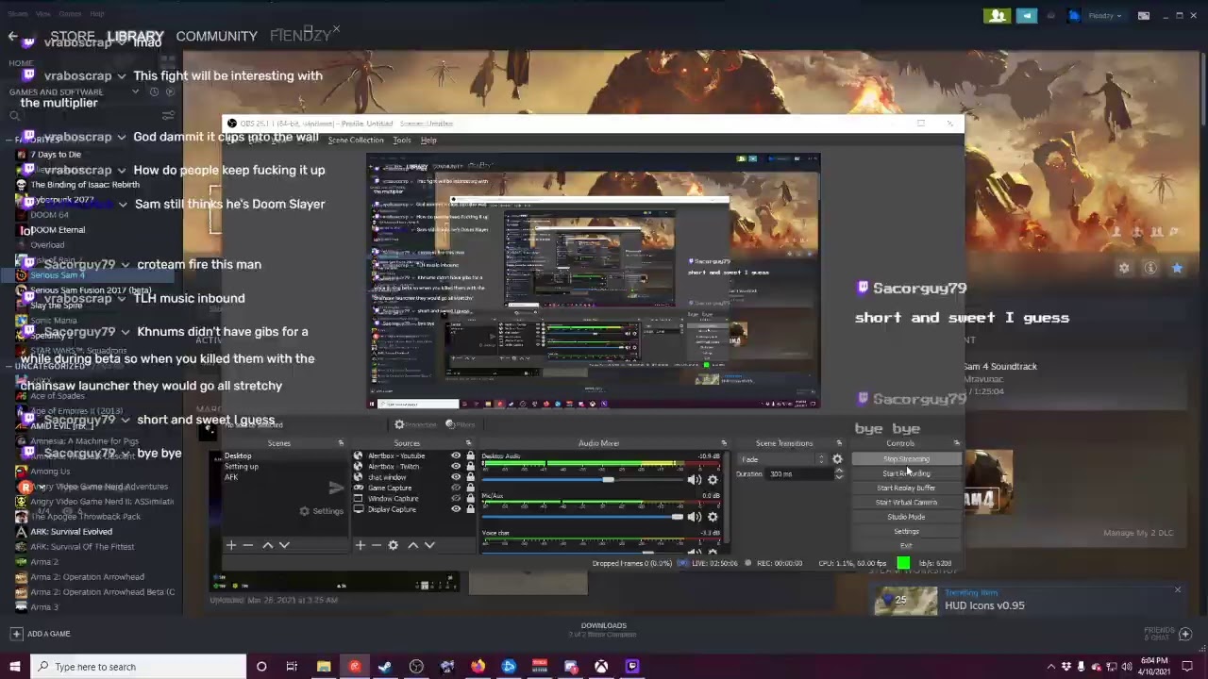This screenshot has height=679, width=1208.
Task: Mute Mic/Aux in the Audio Mixer
Action: 695,517
